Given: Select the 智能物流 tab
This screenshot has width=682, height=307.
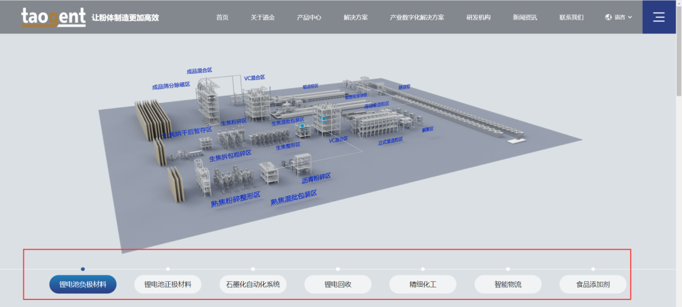Looking at the screenshot, I should [508, 284].
